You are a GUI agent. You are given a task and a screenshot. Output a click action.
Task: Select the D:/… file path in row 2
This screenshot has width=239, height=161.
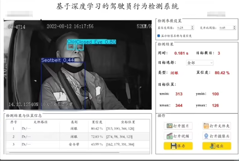[26, 136]
